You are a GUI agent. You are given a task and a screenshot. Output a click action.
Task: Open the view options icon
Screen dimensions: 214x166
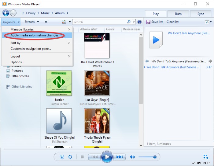pos(64,22)
